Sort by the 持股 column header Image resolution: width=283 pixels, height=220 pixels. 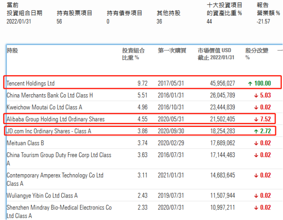click(x=12, y=51)
